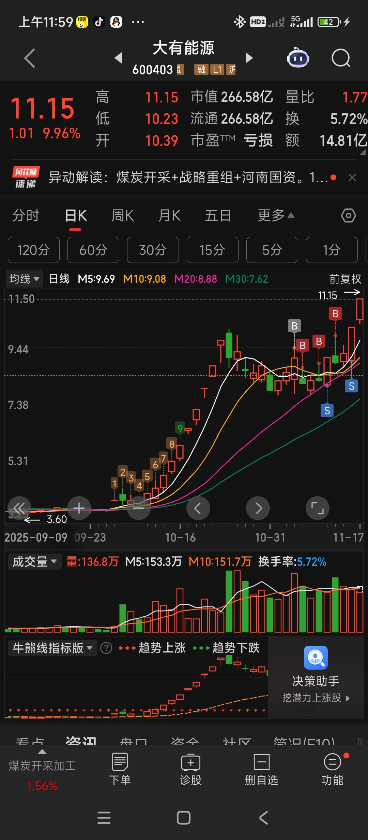Open the 牛熊线指标版 indicator dropdown
This screenshot has height=840, width=368.
click(x=53, y=648)
